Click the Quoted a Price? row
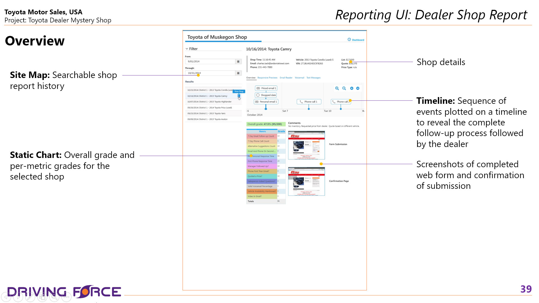The height and width of the screenshot is (303, 539). click(x=266, y=176)
